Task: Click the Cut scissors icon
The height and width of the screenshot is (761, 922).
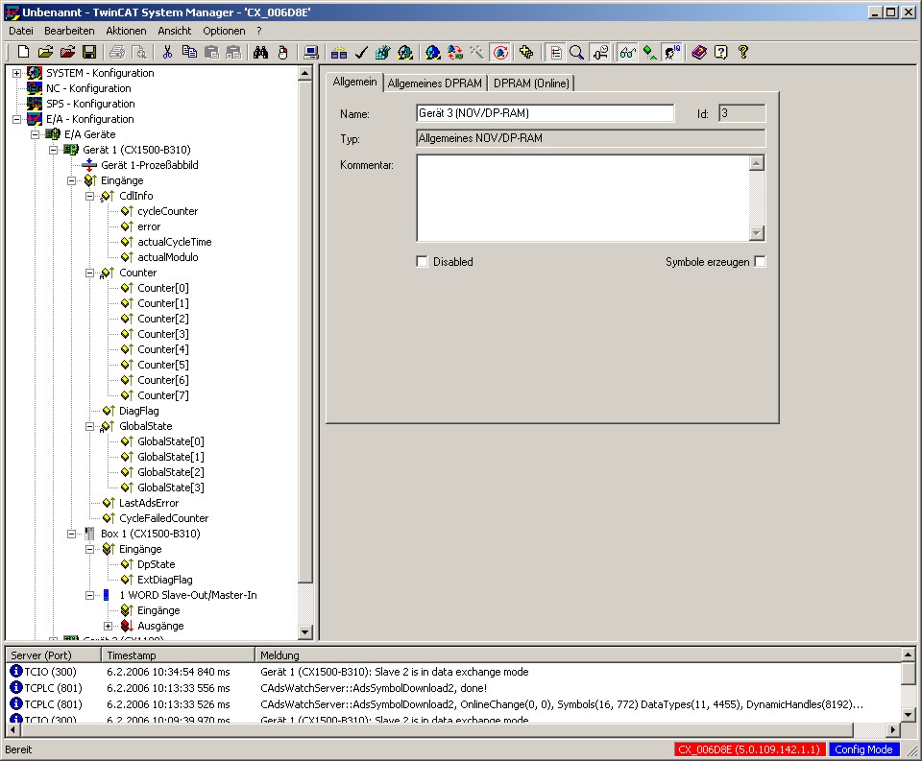Action: [167, 52]
